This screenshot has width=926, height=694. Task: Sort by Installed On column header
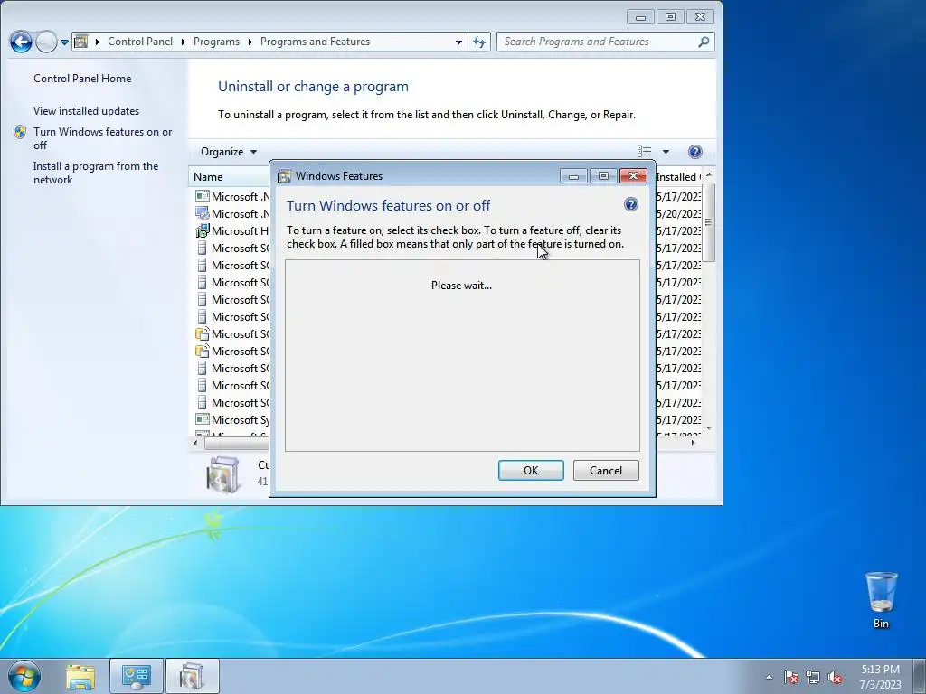(678, 176)
